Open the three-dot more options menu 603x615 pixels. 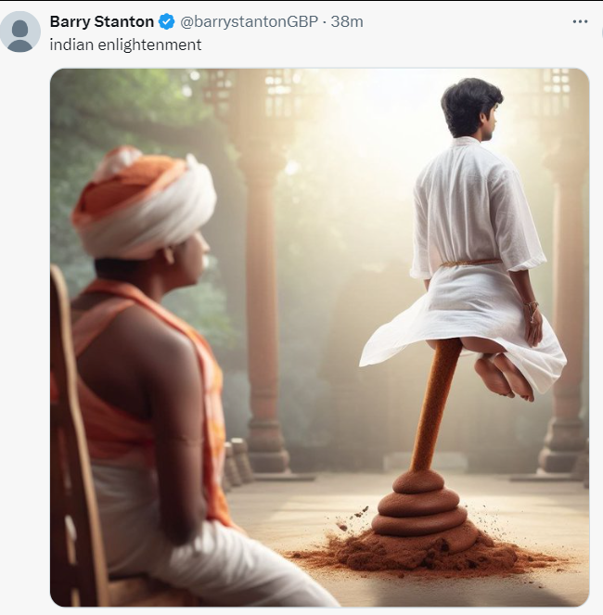580,21
